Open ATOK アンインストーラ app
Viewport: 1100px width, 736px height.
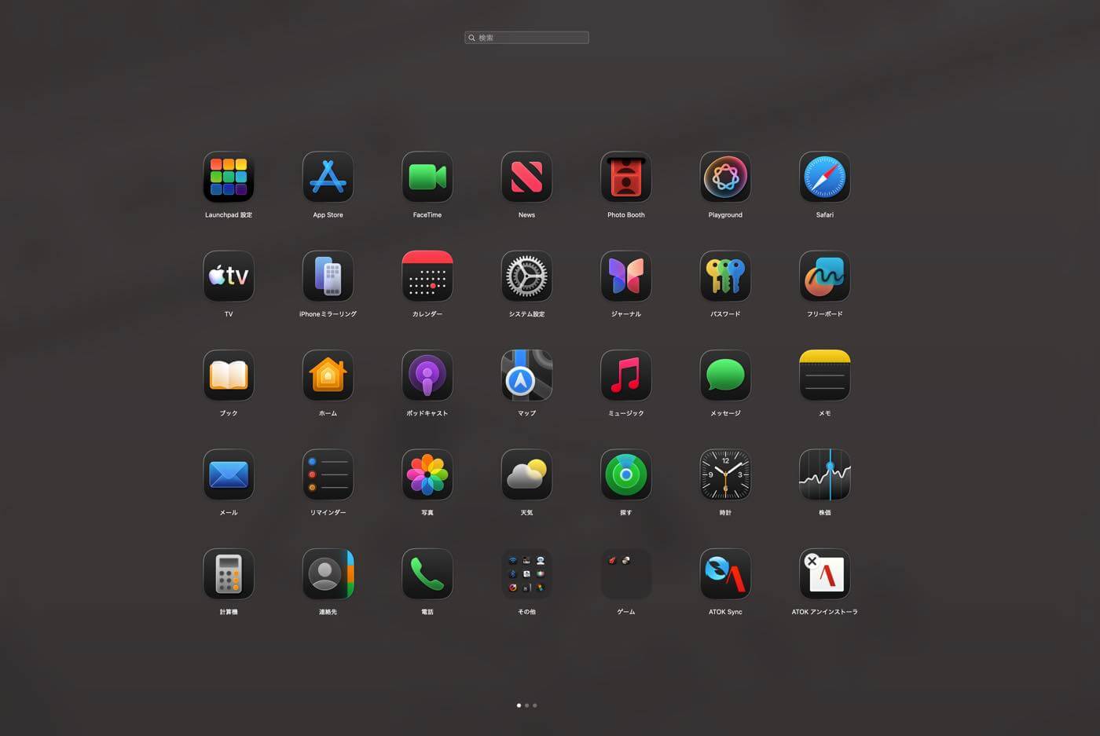pyautogui.click(x=824, y=574)
